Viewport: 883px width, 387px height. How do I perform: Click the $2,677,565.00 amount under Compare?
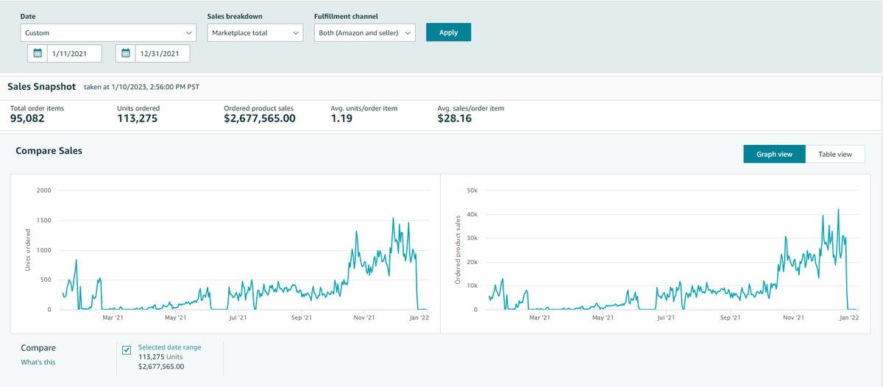161,366
